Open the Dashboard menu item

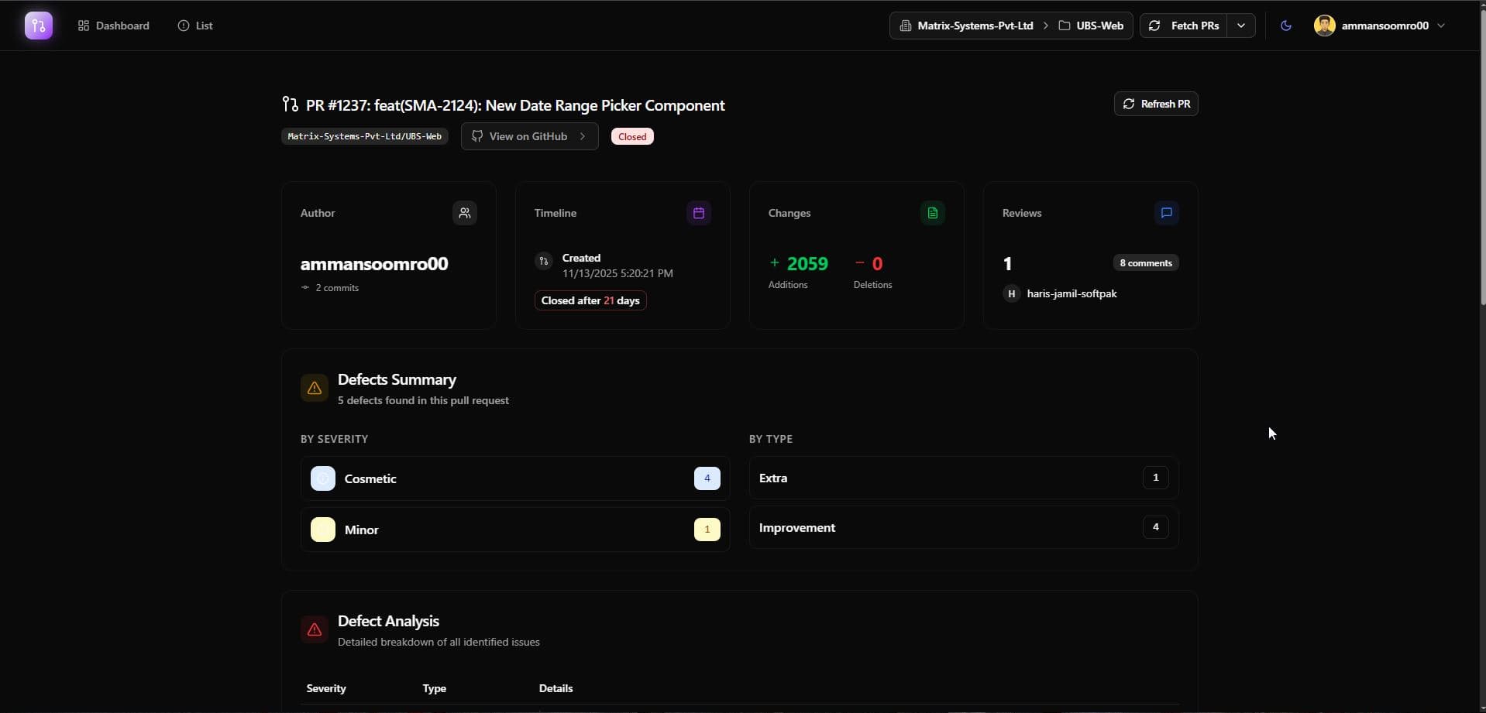(x=113, y=26)
